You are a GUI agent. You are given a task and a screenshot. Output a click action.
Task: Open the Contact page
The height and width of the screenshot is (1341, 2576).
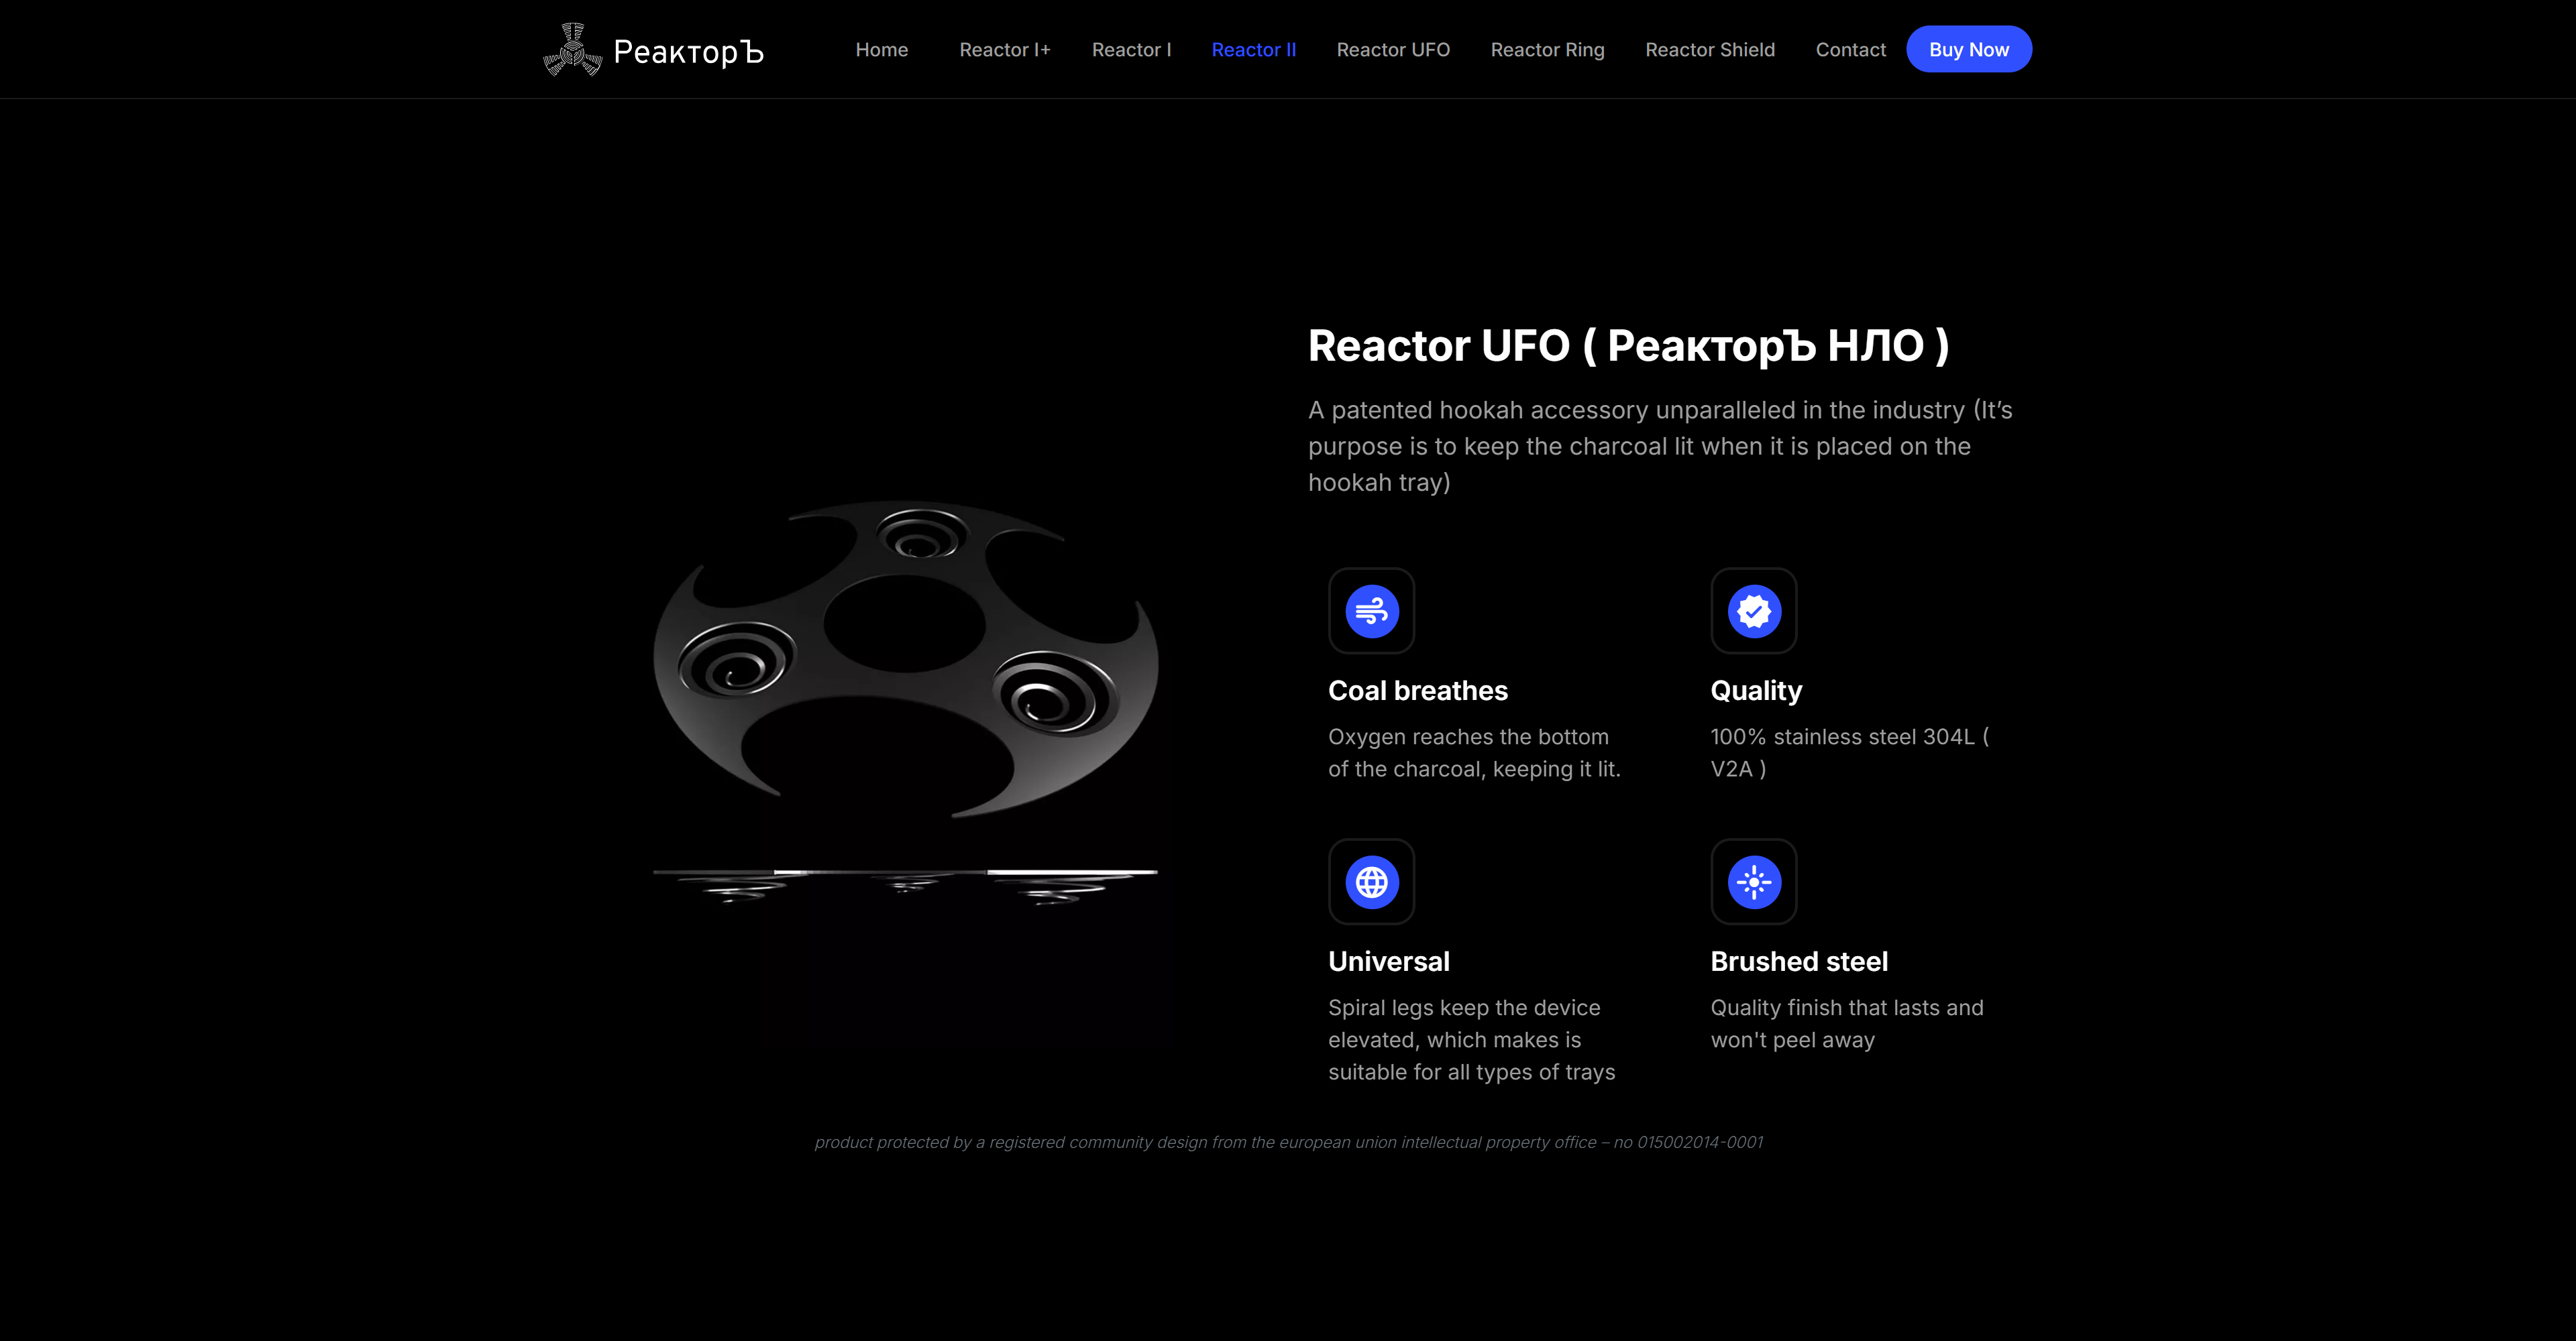(x=1850, y=50)
